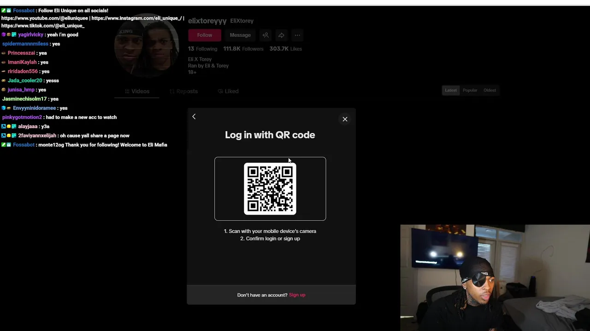Sort videos by Oldest
Screen dimensions: 590x331
pyautogui.click(x=490, y=90)
